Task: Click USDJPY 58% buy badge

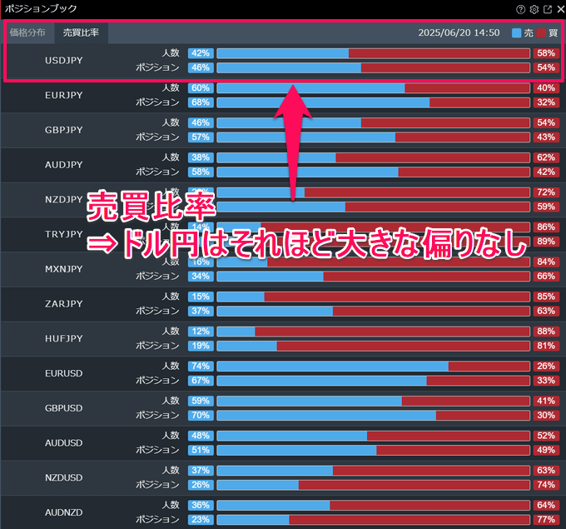Action: tap(546, 53)
